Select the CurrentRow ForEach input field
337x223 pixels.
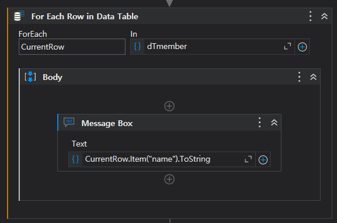coord(72,47)
